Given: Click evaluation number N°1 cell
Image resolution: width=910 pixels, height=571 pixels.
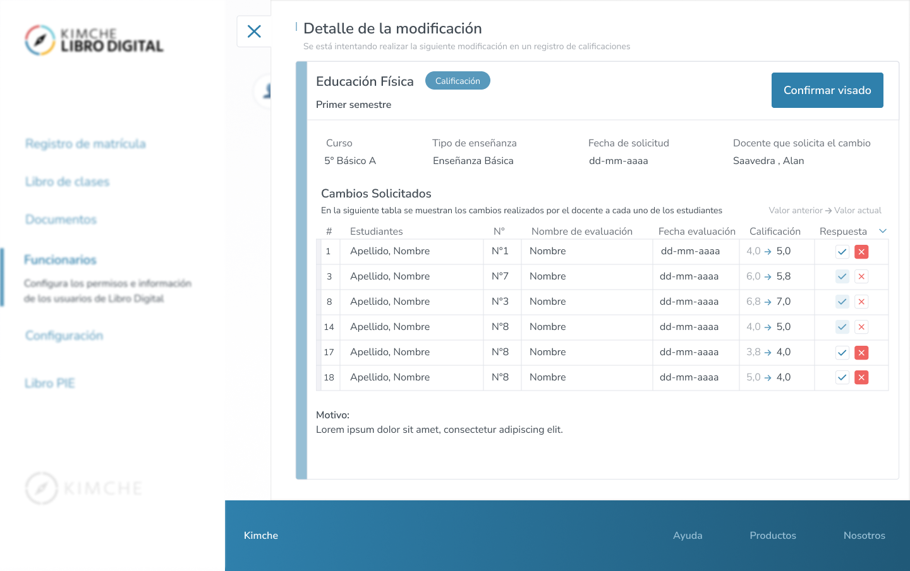Looking at the screenshot, I should [500, 251].
